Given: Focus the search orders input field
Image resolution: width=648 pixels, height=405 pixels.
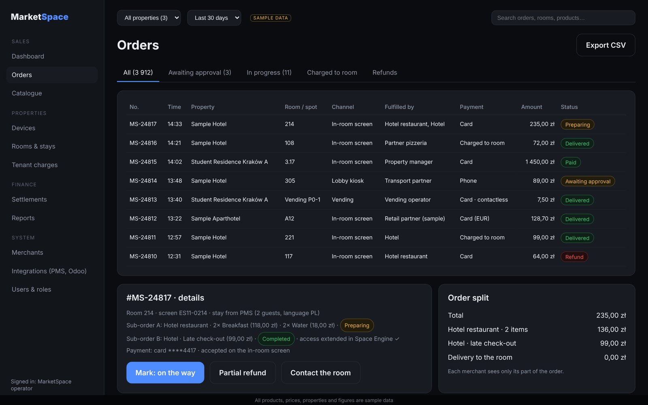Looking at the screenshot, I should (x=563, y=18).
